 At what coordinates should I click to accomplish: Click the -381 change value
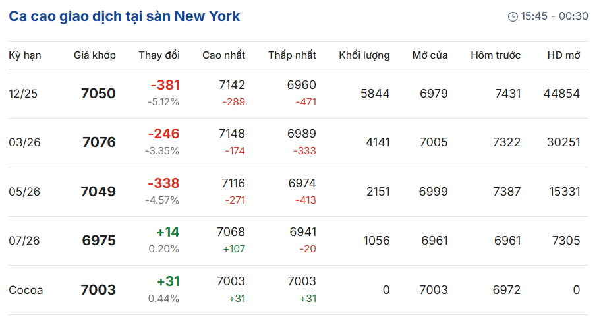click(x=165, y=85)
